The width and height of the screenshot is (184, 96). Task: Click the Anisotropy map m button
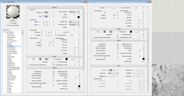point(49,32)
